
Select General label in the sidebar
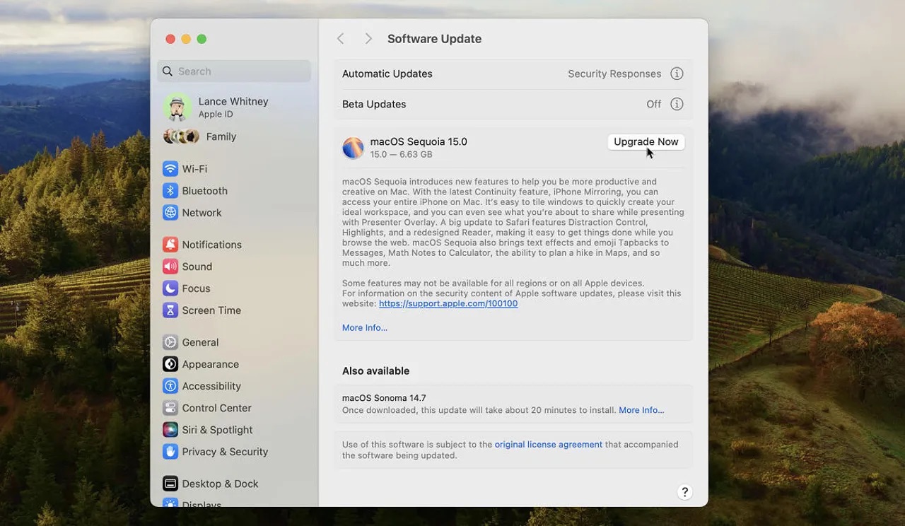[x=200, y=342]
